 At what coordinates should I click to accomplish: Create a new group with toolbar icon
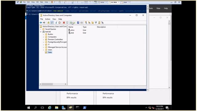[89, 23]
